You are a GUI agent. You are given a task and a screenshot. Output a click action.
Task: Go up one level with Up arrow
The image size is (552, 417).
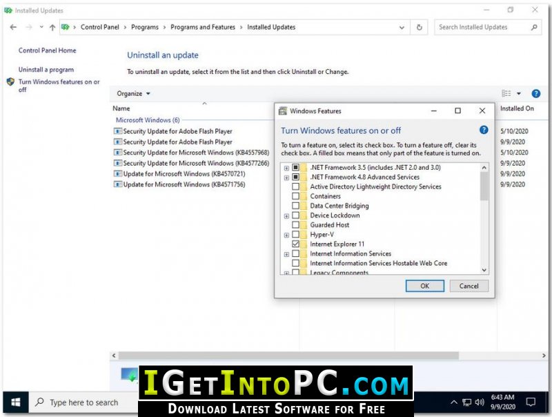pyautogui.click(x=52, y=27)
